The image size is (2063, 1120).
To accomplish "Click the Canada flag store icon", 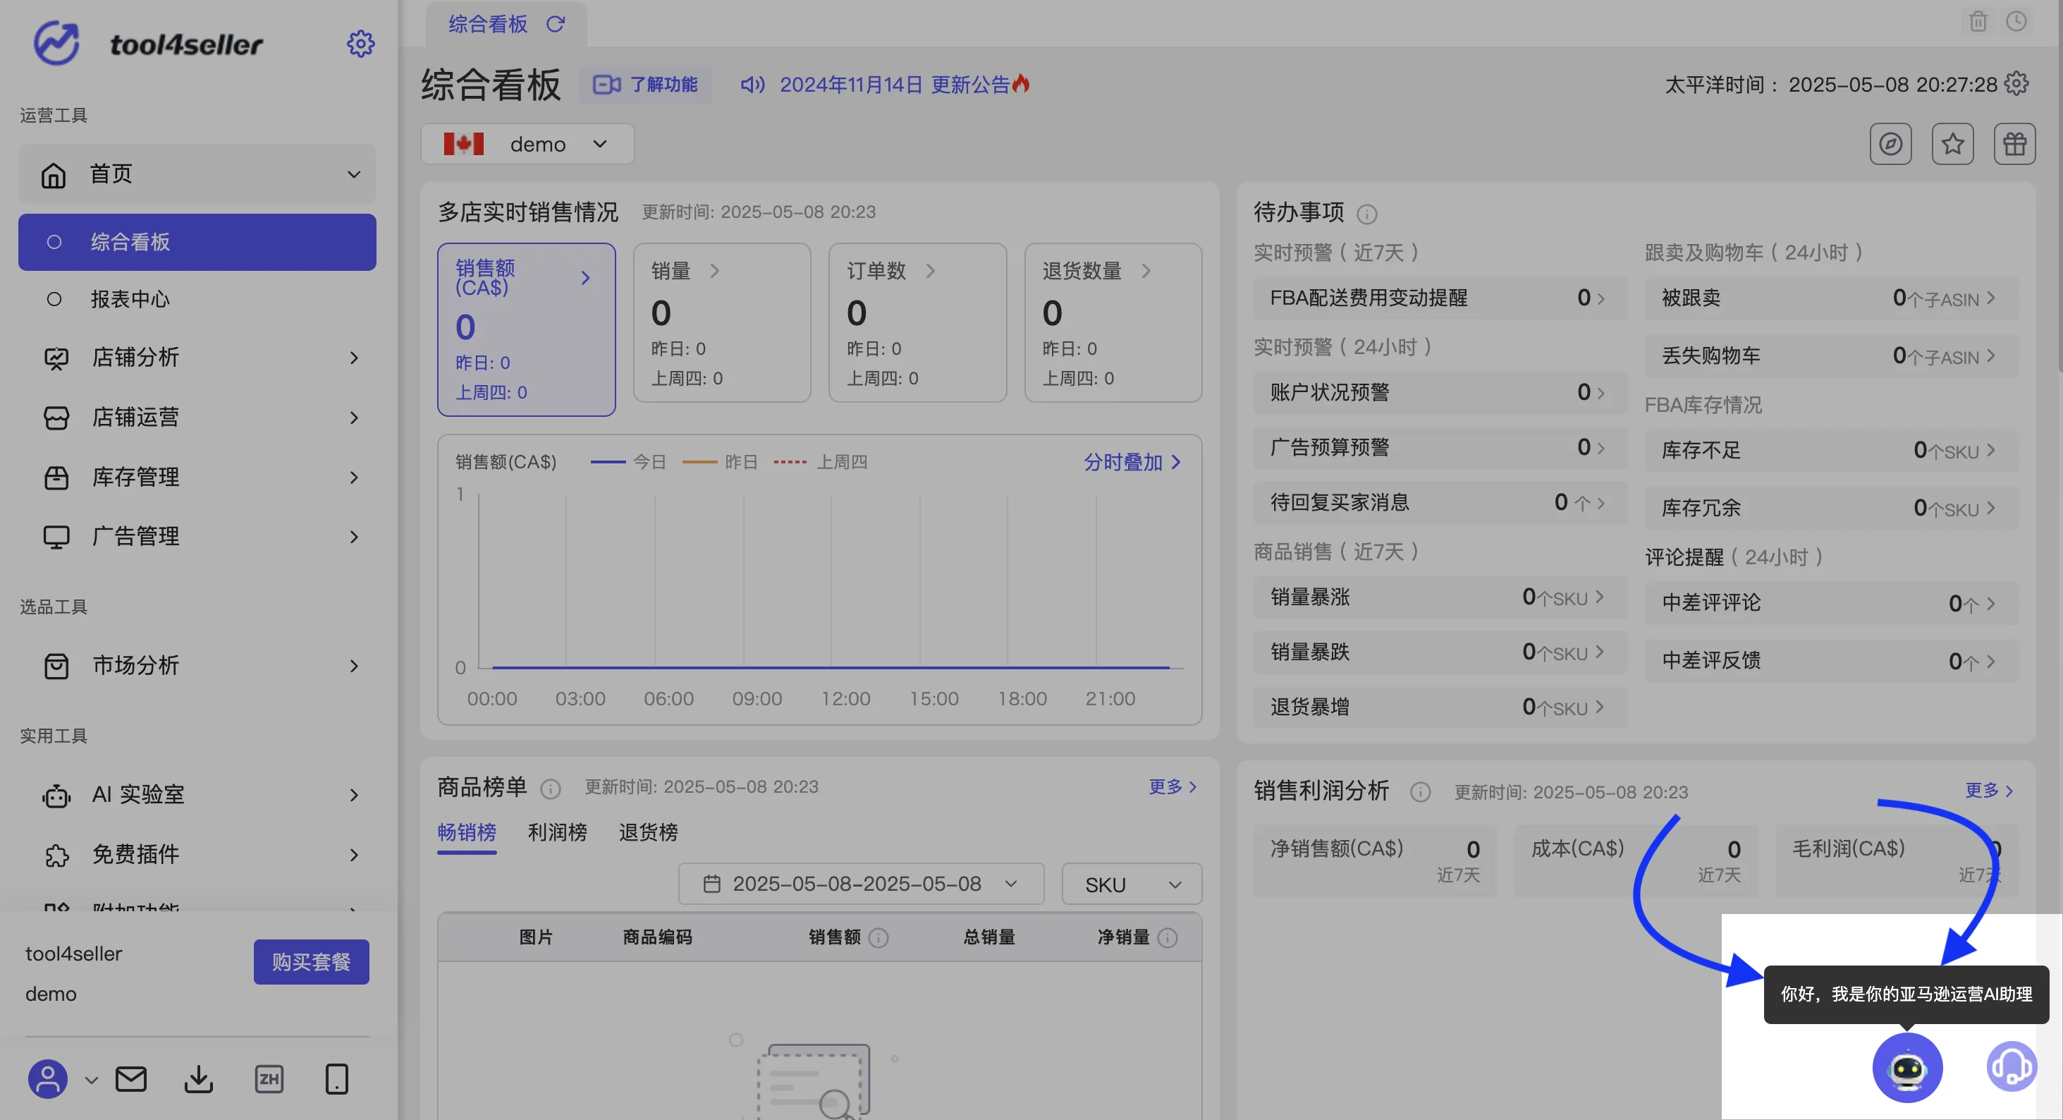I will tap(464, 144).
